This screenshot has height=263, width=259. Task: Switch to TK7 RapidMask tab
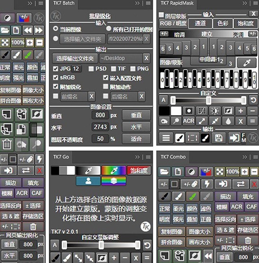177,3
